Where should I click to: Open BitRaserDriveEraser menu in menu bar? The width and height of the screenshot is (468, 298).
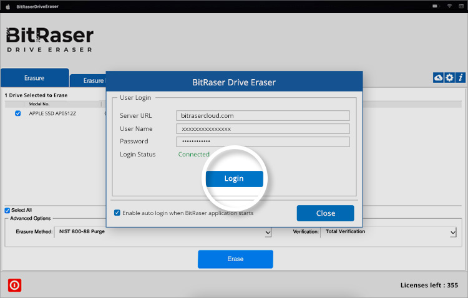pos(37,7)
